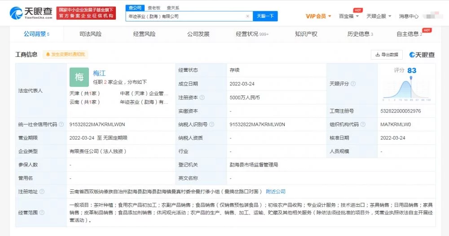Open the 公司背景 tab
Viewport: 449px width, 236px height.
click(36, 34)
